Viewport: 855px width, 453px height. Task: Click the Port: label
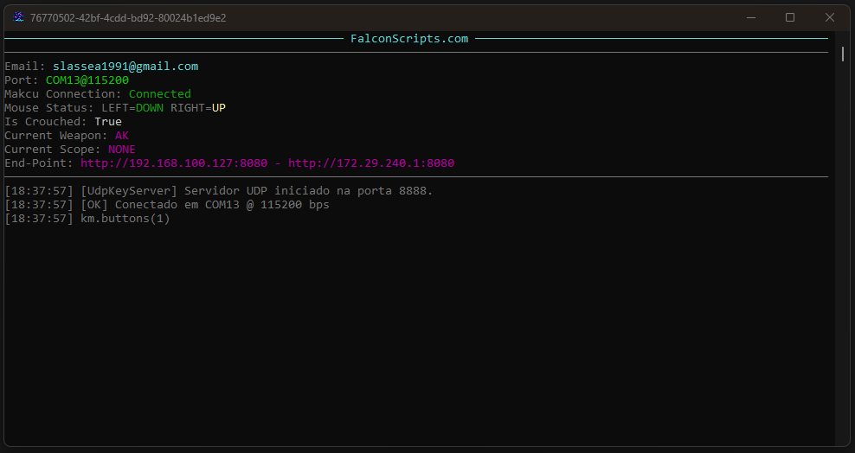tap(22, 80)
